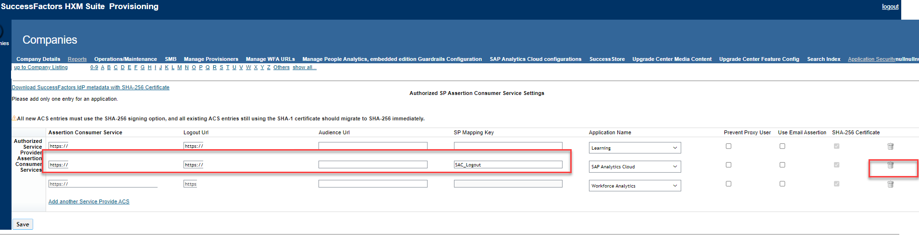Open the Application Security link
Image resolution: width=919 pixels, height=235 pixels.
pos(871,59)
